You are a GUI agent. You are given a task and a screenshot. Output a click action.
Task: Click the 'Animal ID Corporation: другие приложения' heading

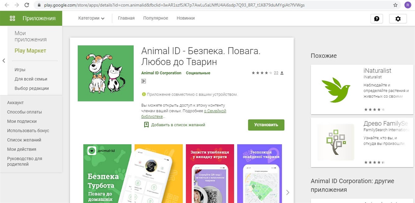tap(352, 185)
